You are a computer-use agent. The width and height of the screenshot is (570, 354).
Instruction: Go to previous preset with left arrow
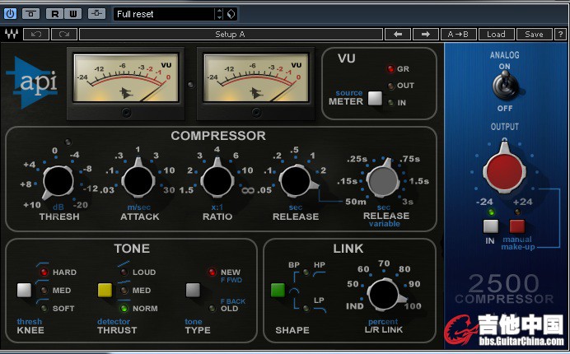(398, 35)
